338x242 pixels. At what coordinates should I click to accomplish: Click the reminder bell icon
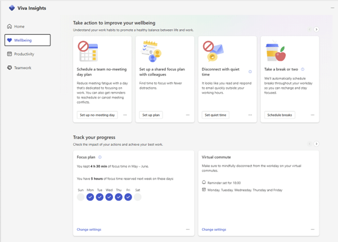(204, 182)
